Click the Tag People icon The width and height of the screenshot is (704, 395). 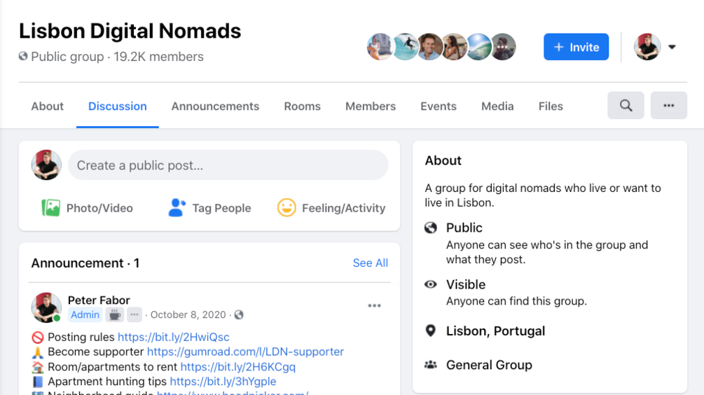click(x=177, y=208)
